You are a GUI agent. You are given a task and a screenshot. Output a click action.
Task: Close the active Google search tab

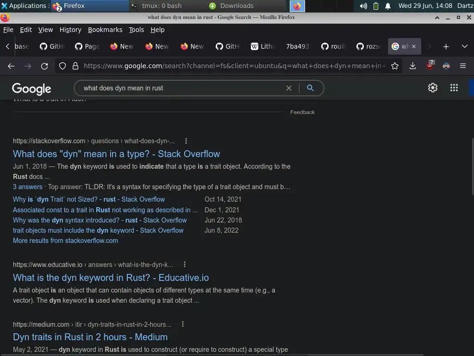pos(414,46)
